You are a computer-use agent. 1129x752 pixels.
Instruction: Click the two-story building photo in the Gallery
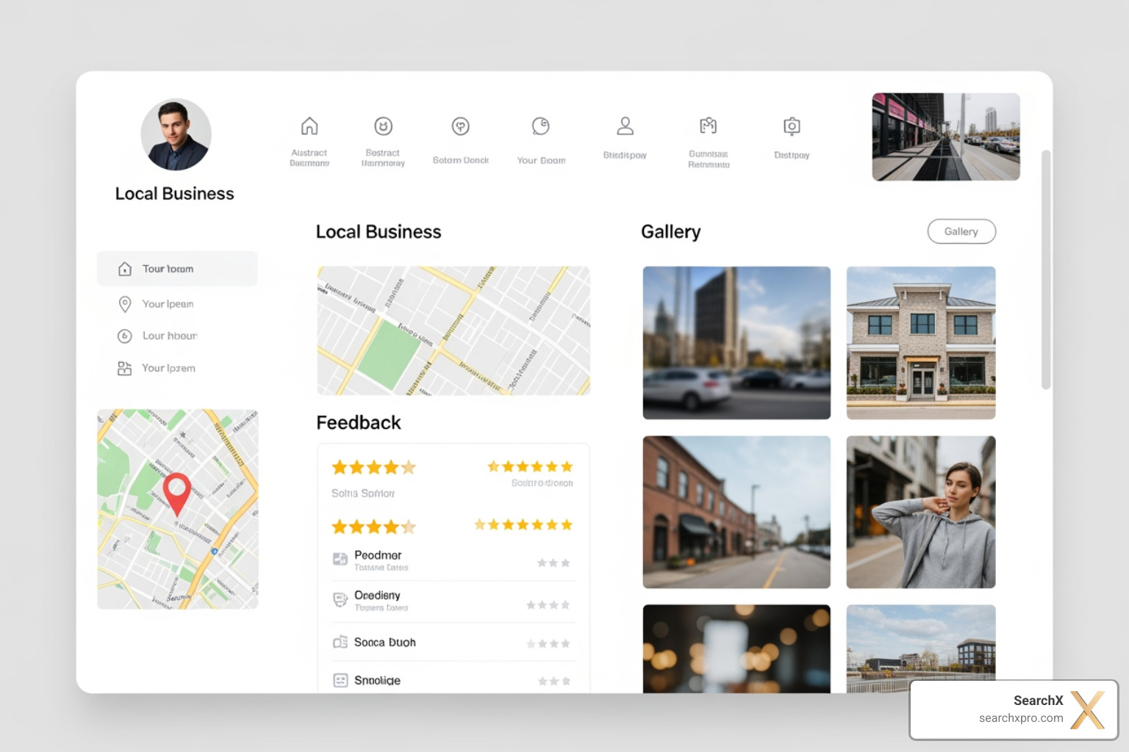tap(920, 342)
